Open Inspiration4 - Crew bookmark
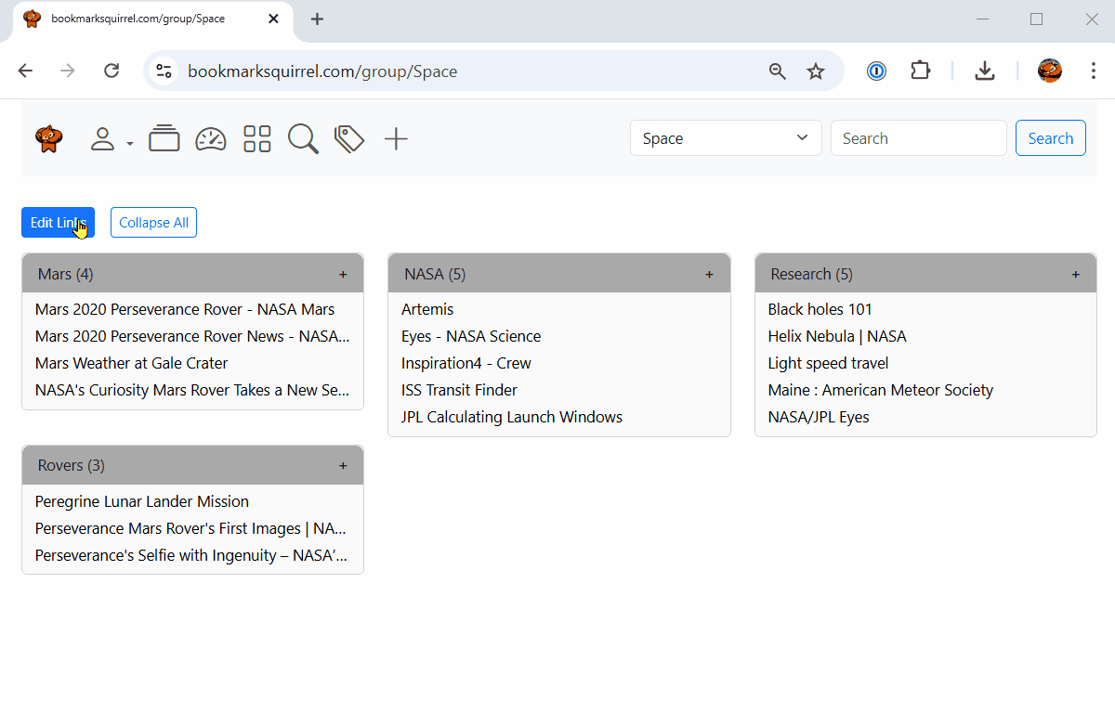The height and width of the screenshot is (713, 1115). pos(466,363)
